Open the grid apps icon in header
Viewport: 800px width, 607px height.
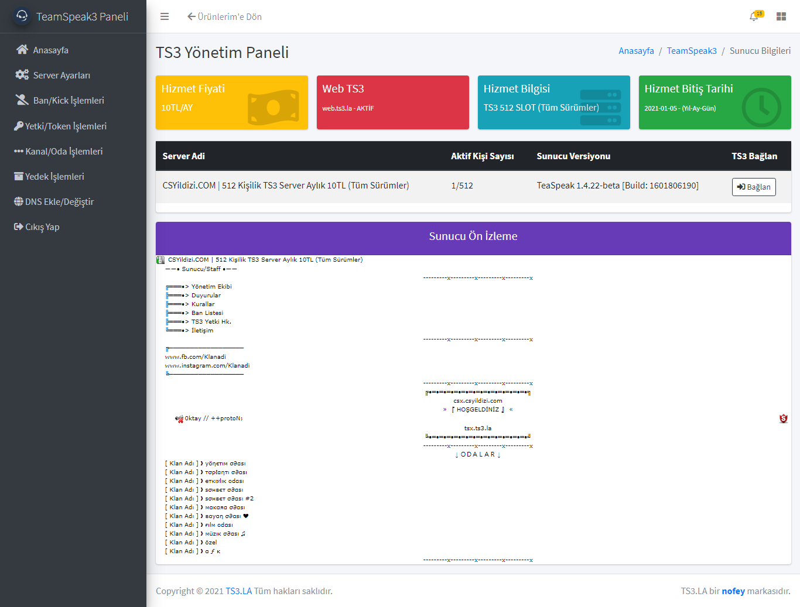tap(781, 16)
